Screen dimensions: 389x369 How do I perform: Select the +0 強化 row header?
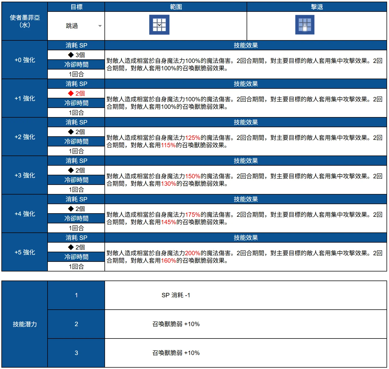coord(25,60)
